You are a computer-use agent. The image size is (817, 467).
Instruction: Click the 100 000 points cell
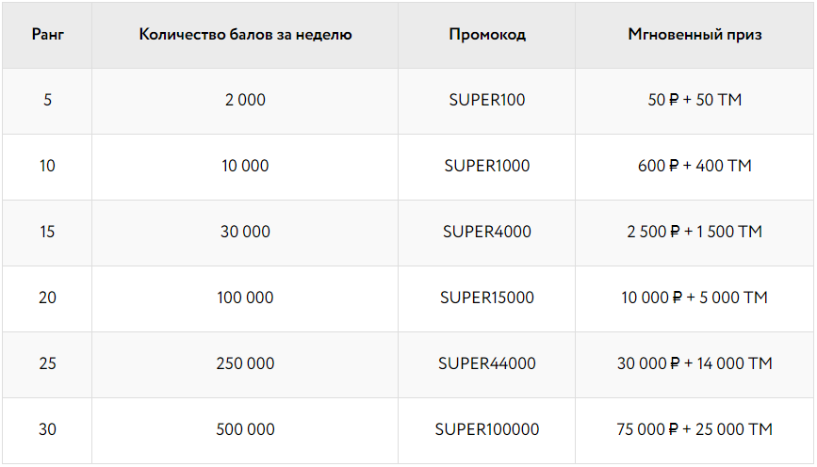(x=245, y=298)
